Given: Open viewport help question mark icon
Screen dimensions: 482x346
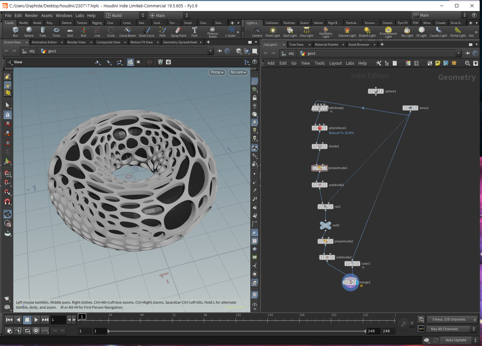Looking at the screenshot, I should pos(255,62).
